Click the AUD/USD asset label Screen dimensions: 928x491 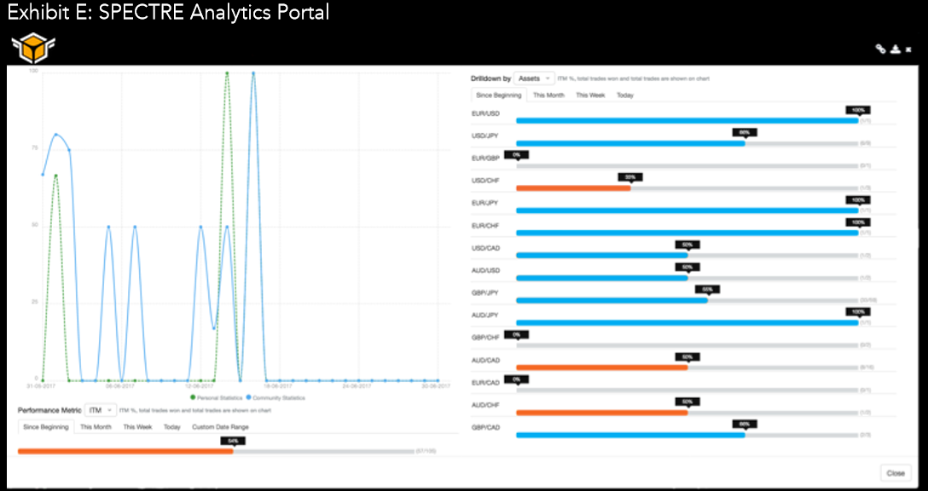tap(485, 270)
